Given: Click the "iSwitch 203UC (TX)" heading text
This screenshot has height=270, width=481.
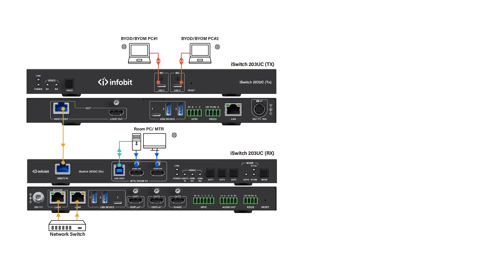Looking at the screenshot, I should coord(252,64).
